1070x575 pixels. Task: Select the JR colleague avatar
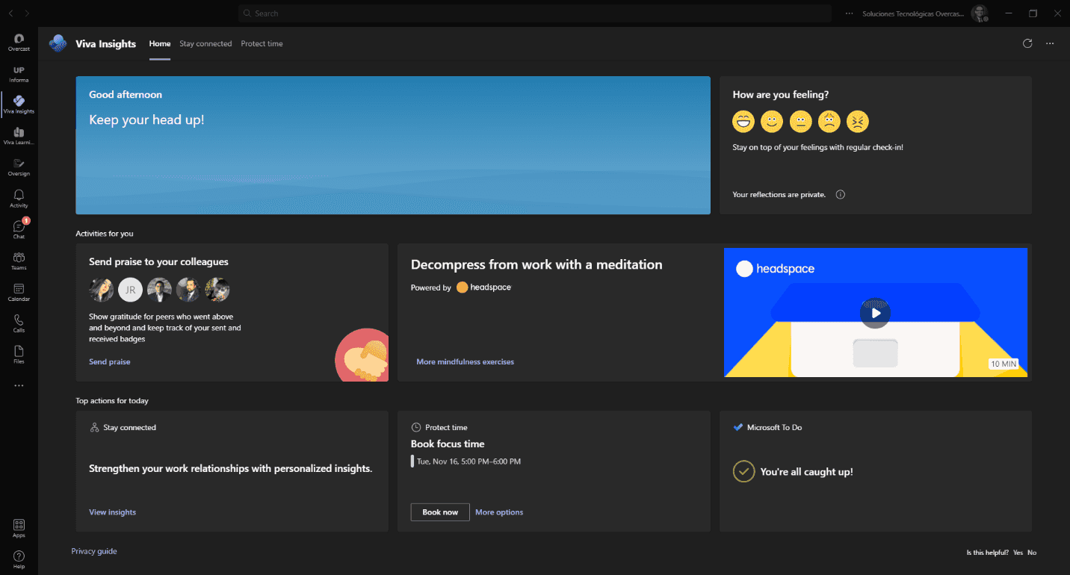coord(130,290)
